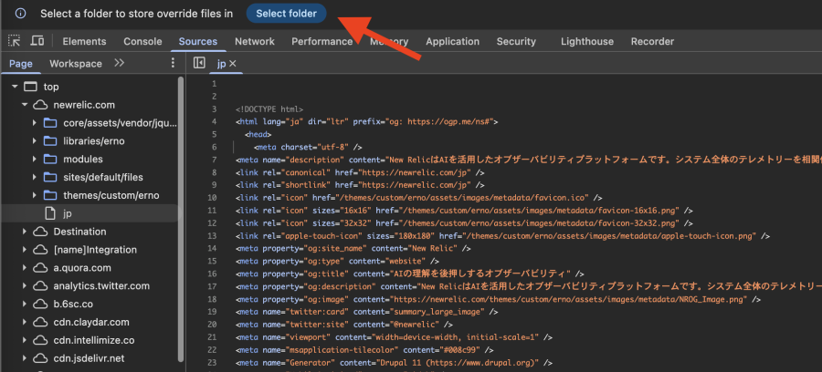Click the modules folder icon
This screenshot has height=372, width=822.
(50, 159)
